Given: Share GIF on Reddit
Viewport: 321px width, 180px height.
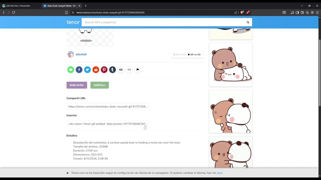Looking at the screenshot, I should coord(96,70).
